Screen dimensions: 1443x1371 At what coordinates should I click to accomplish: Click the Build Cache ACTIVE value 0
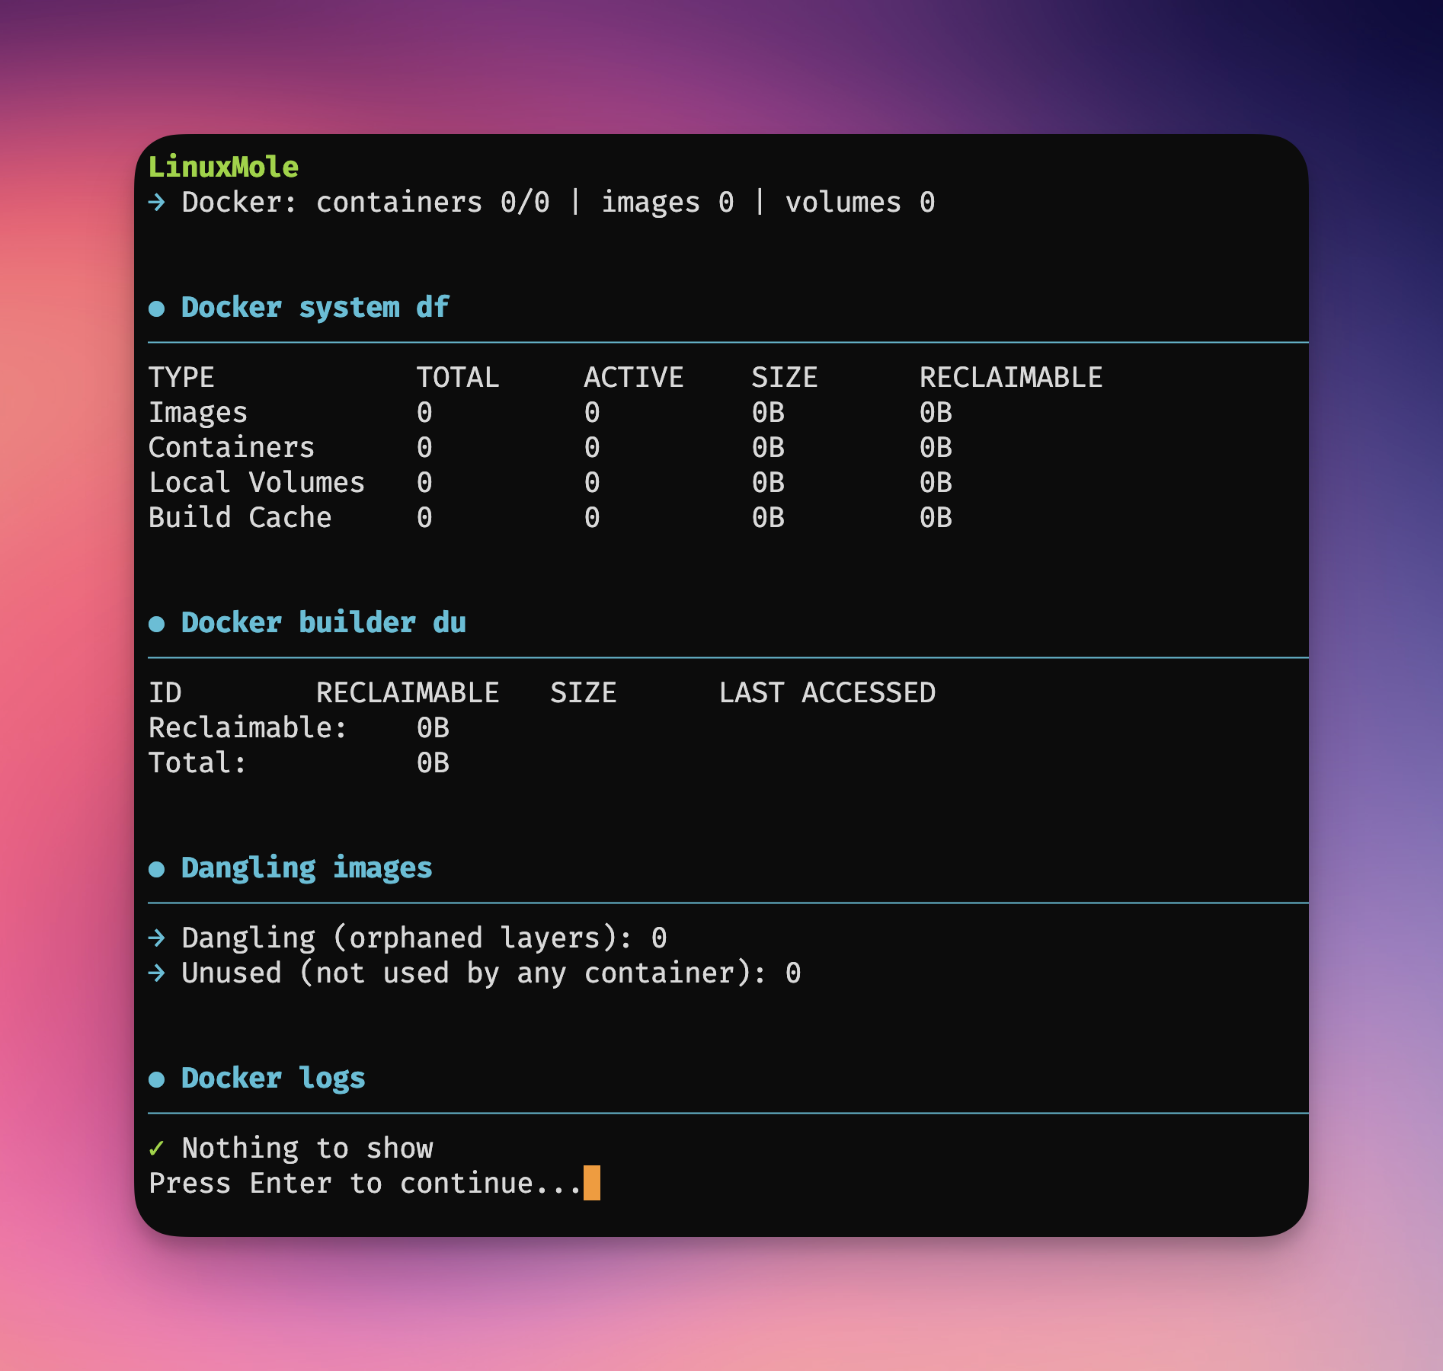point(592,518)
